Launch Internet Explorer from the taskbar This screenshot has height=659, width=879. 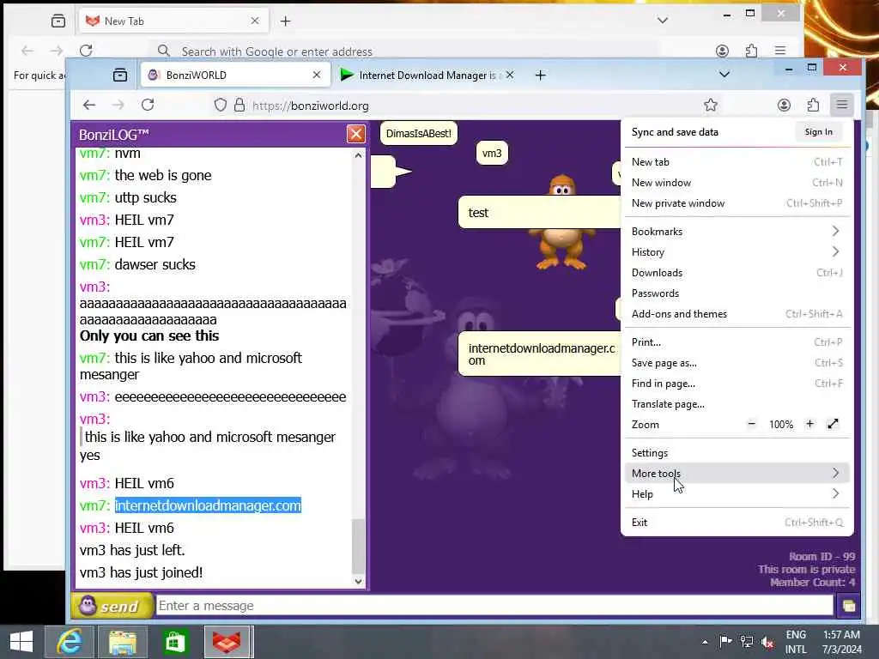[70, 642]
